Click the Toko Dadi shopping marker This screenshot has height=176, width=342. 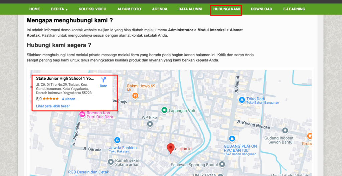click(x=242, y=100)
